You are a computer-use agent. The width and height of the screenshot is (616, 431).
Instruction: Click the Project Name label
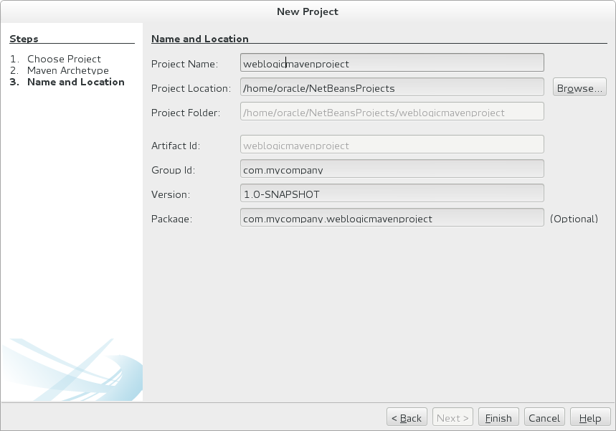(184, 64)
